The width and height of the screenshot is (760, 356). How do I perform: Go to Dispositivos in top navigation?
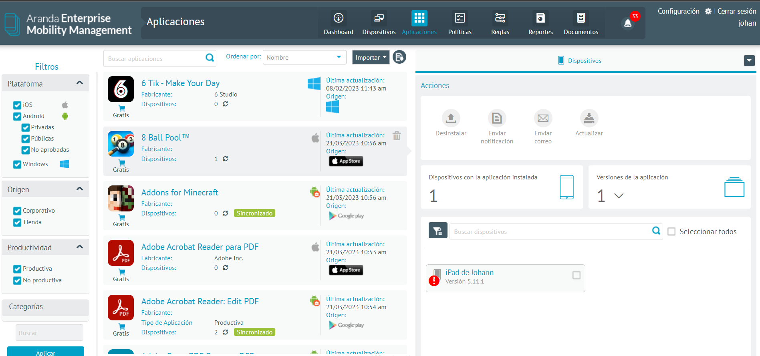[x=379, y=23]
